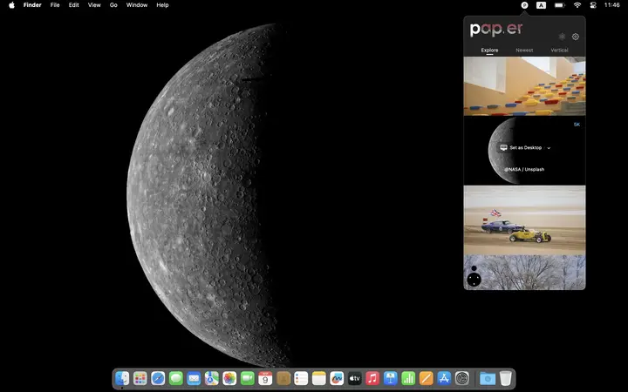Open Calendar from the Dock
Screen dimensions: 628x392
click(x=265, y=378)
